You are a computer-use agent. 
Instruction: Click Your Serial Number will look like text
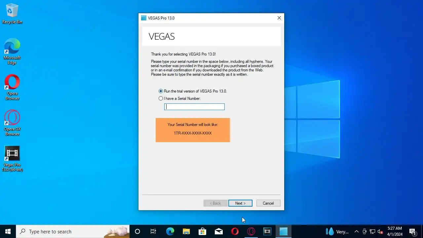point(193,125)
